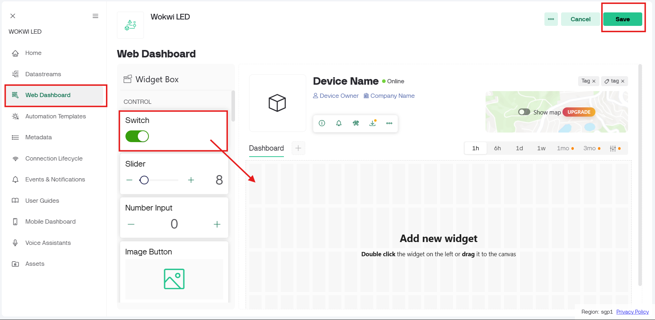
Task: Click the Save button
Action: pyautogui.click(x=623, y=19)
